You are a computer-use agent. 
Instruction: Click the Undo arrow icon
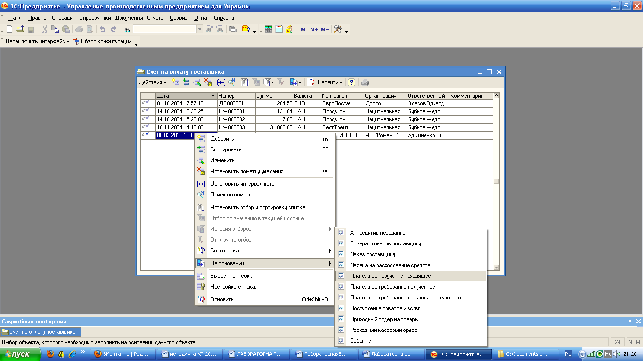tap(103, 29)
